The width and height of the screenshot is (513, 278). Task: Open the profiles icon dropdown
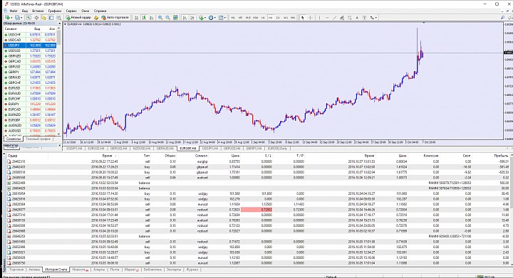pyautogui.click(x=19, y=18)
